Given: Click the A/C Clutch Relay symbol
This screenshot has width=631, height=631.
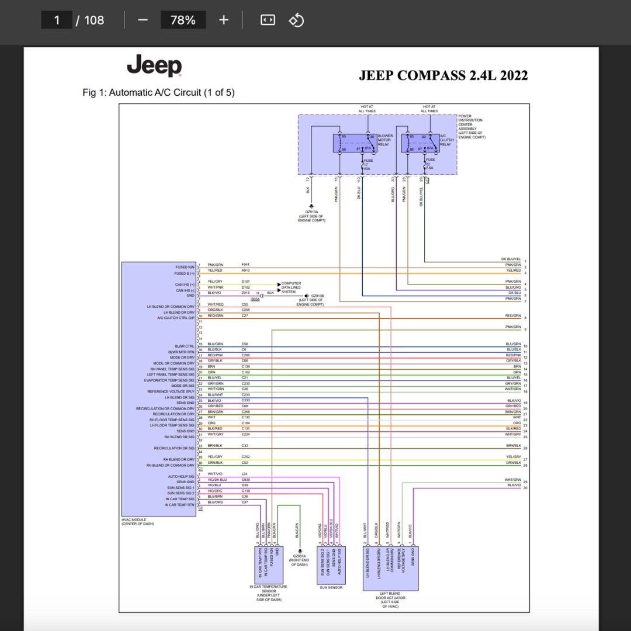Looking at the screenshot, I should click(x=420, y=143).
